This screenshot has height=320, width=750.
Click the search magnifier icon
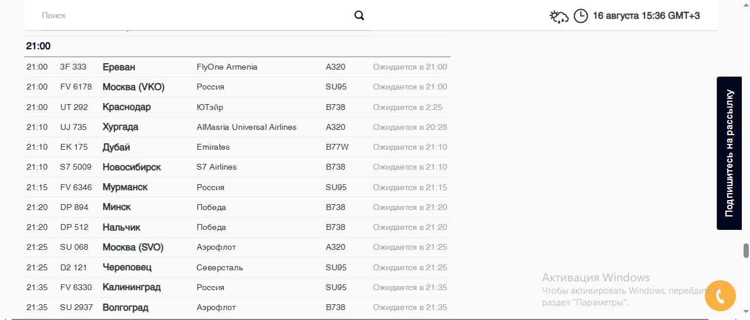click(359, 15)
